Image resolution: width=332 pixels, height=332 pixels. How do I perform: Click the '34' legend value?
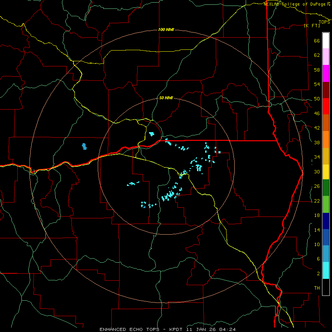pos(317,157)
